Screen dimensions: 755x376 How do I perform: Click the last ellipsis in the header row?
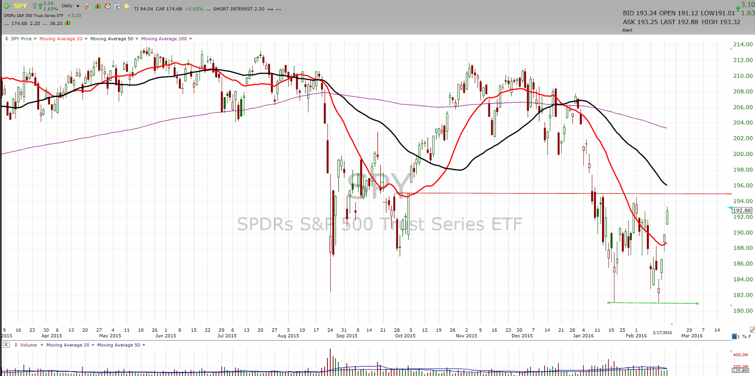(278, 9)
